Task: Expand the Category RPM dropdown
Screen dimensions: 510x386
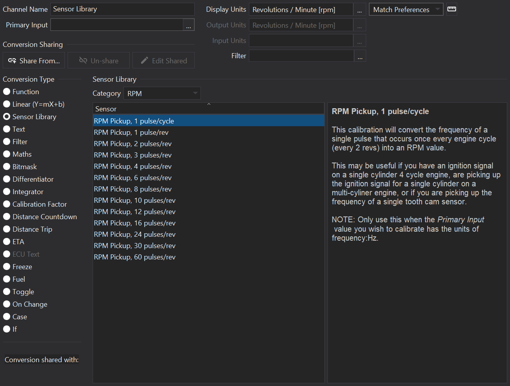Action: pyautogui.click(x=162, y=93)
